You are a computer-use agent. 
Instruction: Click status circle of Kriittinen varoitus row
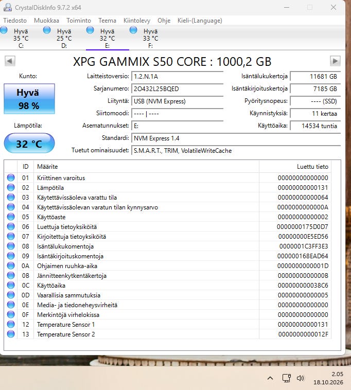11,178
